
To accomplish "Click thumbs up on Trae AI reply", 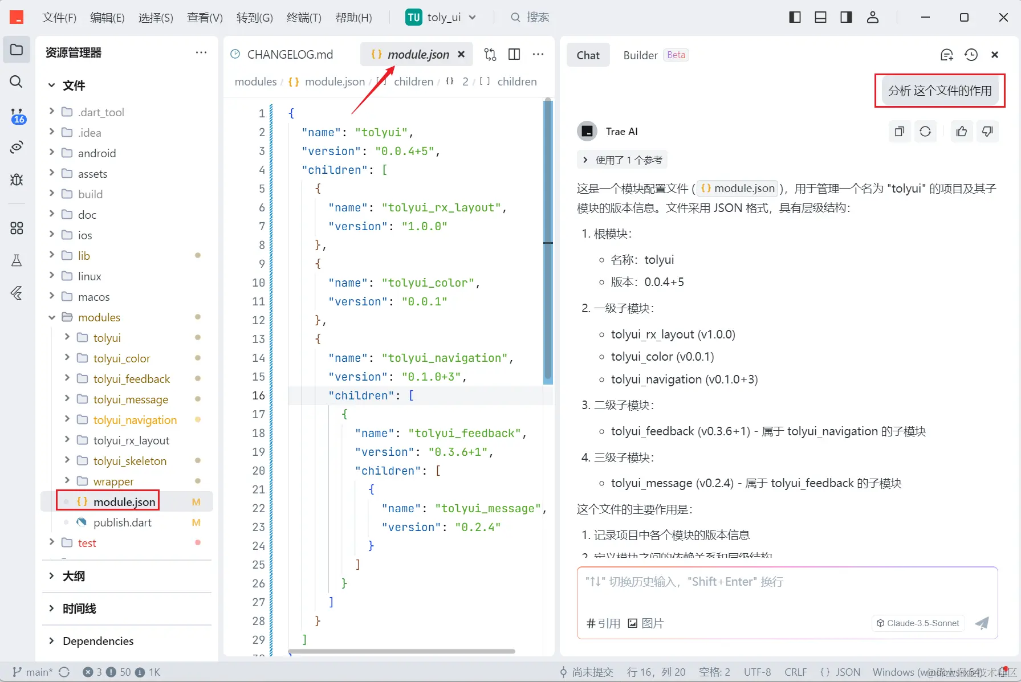I will [962, 132].
